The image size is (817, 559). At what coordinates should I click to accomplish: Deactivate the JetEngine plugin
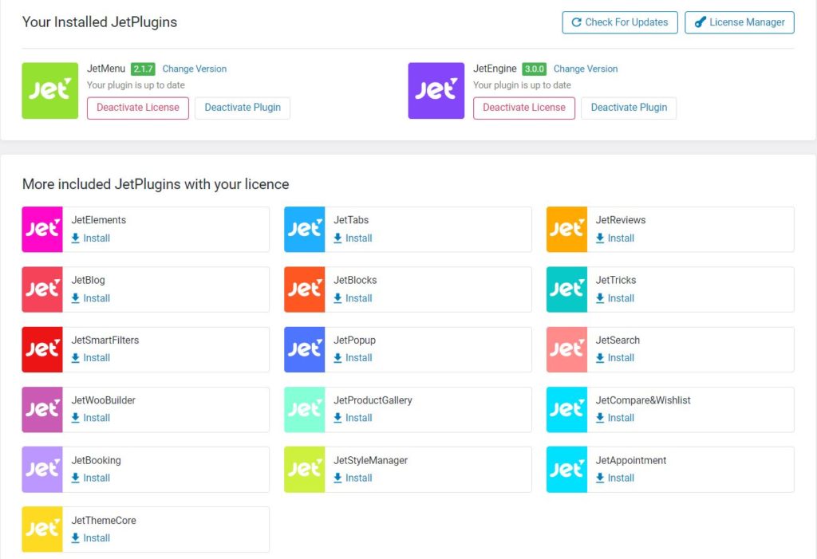pyautogui.click(x=629, y=108)
